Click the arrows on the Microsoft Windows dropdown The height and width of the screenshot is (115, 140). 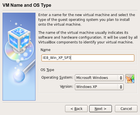[x=121, y=78]
